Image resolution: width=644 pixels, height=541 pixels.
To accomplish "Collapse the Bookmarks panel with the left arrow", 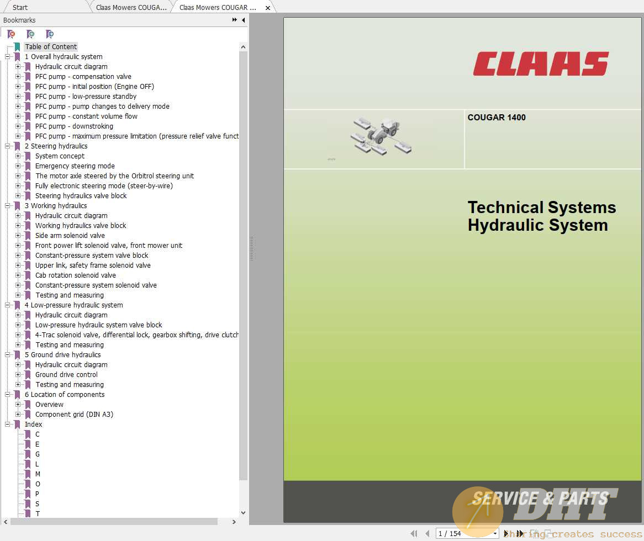I will click(x=244, y=20).
